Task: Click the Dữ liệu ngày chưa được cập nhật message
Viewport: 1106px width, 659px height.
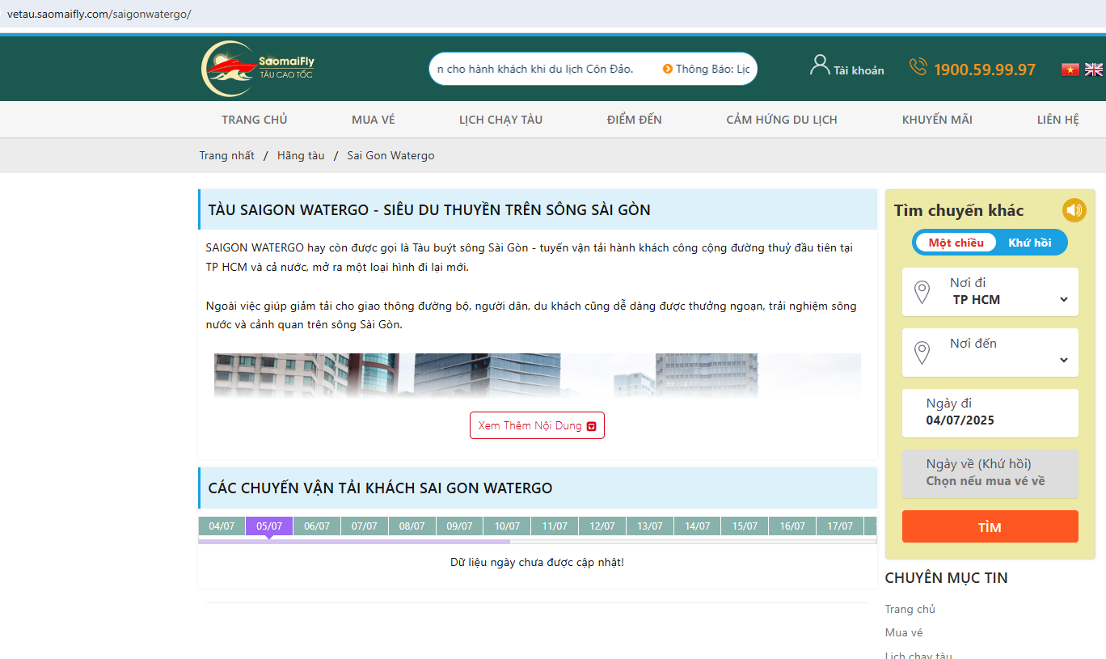Action: (x=537, y=562)
